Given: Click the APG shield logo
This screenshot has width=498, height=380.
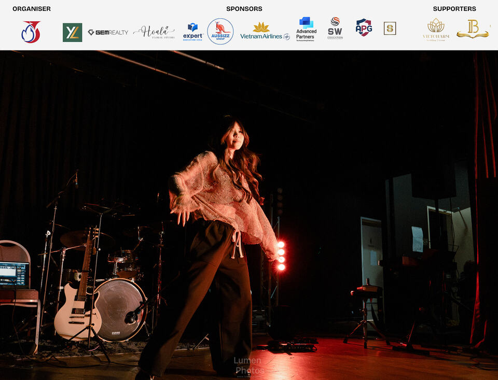Looking at the screenshot, I should [x=364, y=27].
